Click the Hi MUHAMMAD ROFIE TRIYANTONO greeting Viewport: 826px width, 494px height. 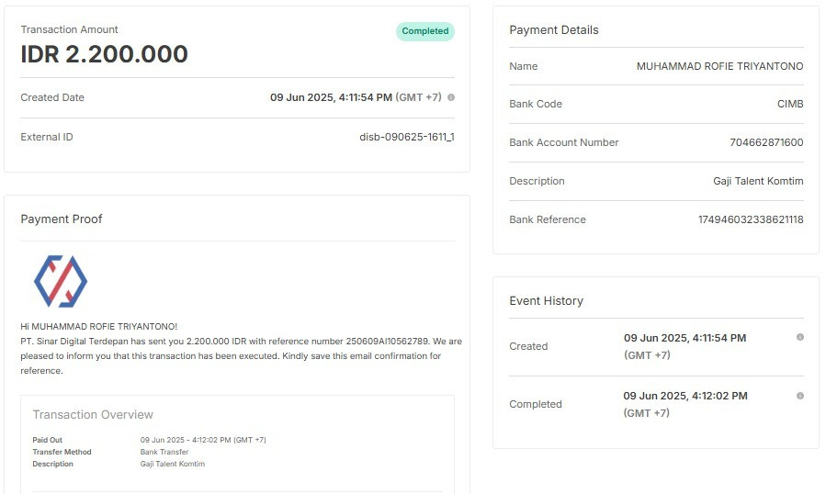99,327
